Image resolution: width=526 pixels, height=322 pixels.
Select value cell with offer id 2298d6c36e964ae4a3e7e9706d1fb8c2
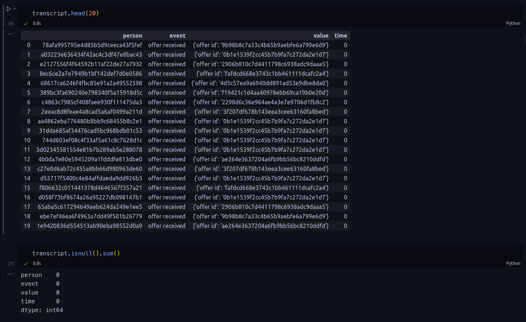tap(261, 102)
